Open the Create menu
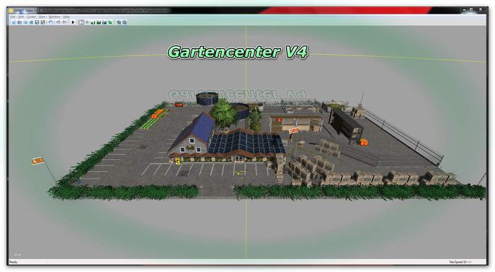Viewport: 495px width, 272px height. pyautogui.click(x=31, y=17)
